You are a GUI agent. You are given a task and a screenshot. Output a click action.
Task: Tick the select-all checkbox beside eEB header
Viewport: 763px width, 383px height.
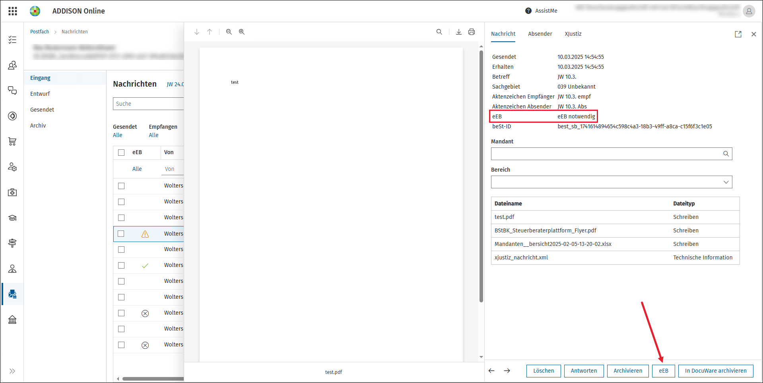point(121,153)
